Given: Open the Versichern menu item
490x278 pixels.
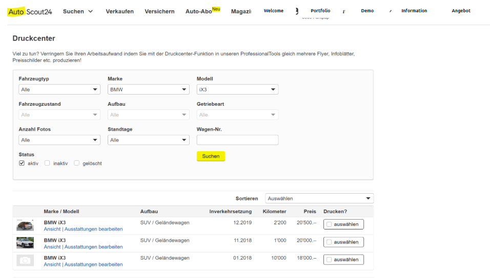Looking at the screenshot, I should [159, 12].
